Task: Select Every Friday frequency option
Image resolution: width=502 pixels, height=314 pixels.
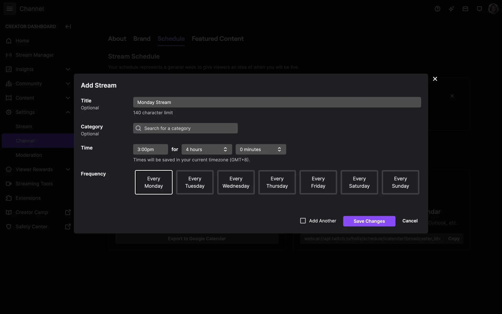Action: click(x=318, y=182)
